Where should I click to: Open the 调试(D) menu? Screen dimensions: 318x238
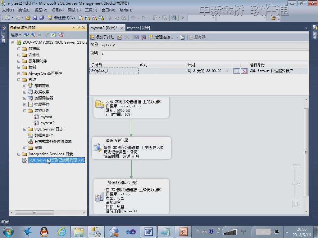(74, 10)
